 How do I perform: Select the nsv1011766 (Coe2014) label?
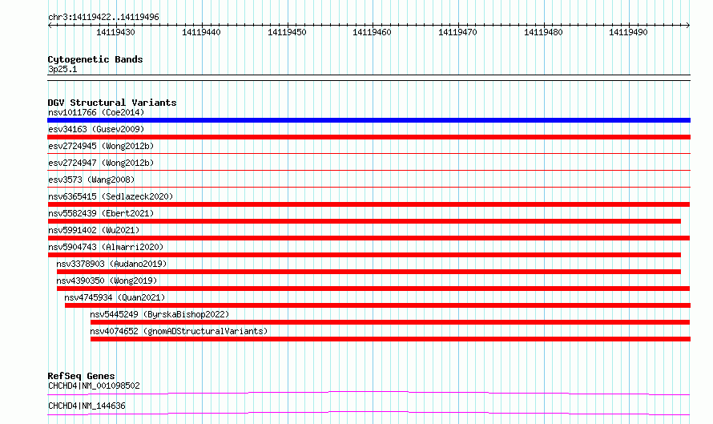96,112
